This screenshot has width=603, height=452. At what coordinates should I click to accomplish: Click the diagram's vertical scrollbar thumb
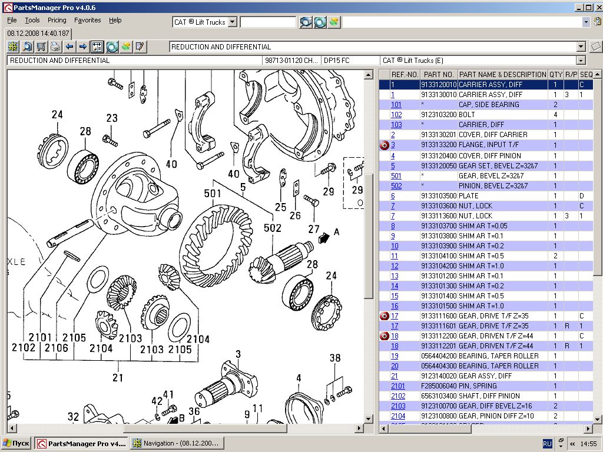point(369,235)
